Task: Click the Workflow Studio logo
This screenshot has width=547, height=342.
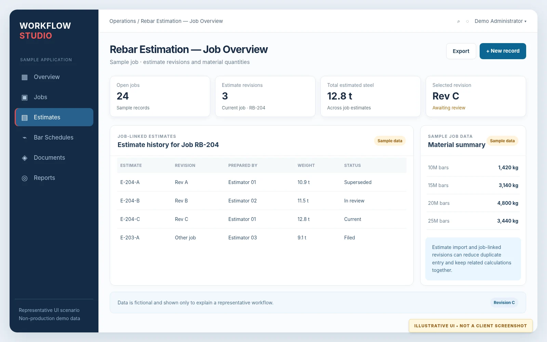Action: [45, 31]
